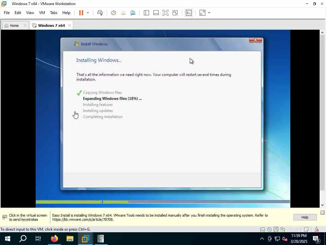Viewport: 326px width, 245px height.
Task: Click 'Completing installation' step text
Action: coord(103,117)
